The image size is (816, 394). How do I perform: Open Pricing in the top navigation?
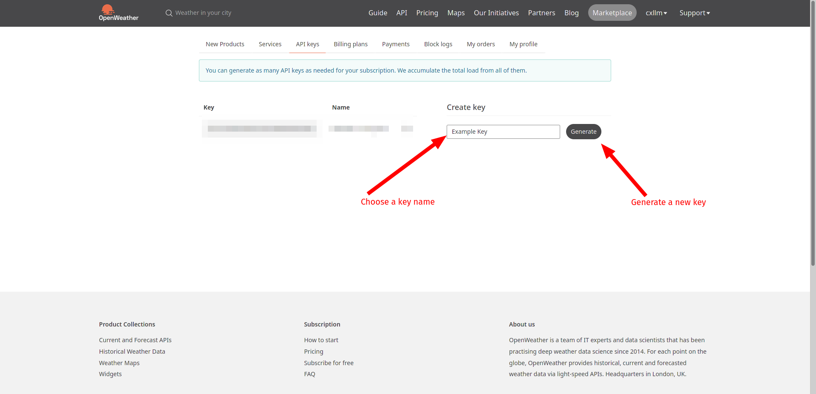tap(427, 13)
